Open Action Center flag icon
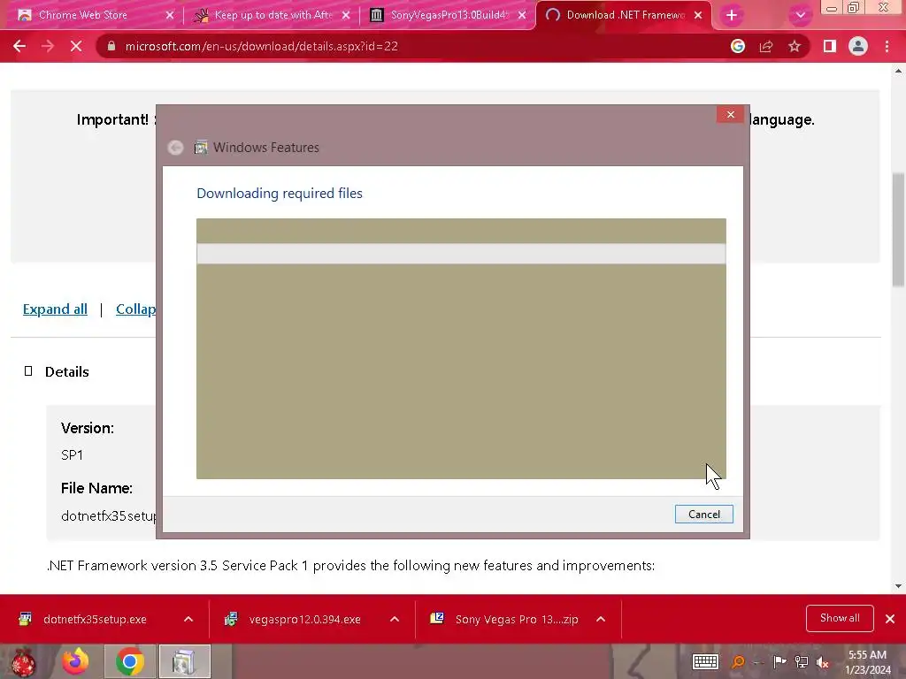 click(x=779, y=661)
